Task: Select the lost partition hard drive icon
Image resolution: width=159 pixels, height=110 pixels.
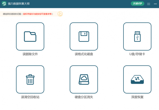Action: 84,79
